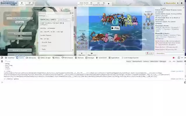Close the Gen 8 OU battle tab

[x=91, y=3]
